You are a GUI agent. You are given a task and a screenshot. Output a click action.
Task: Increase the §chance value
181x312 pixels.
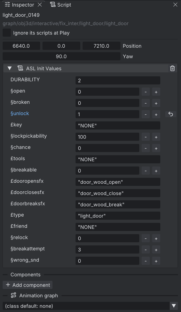pos(156,148)
